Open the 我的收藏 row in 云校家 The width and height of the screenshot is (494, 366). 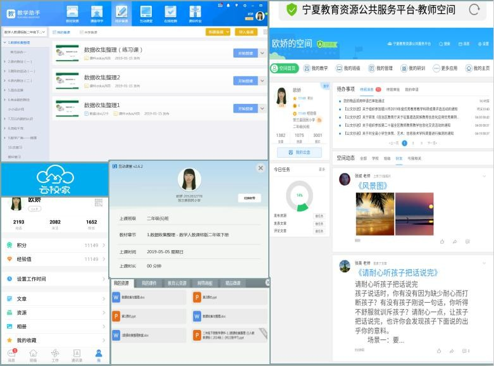point(55,340)
